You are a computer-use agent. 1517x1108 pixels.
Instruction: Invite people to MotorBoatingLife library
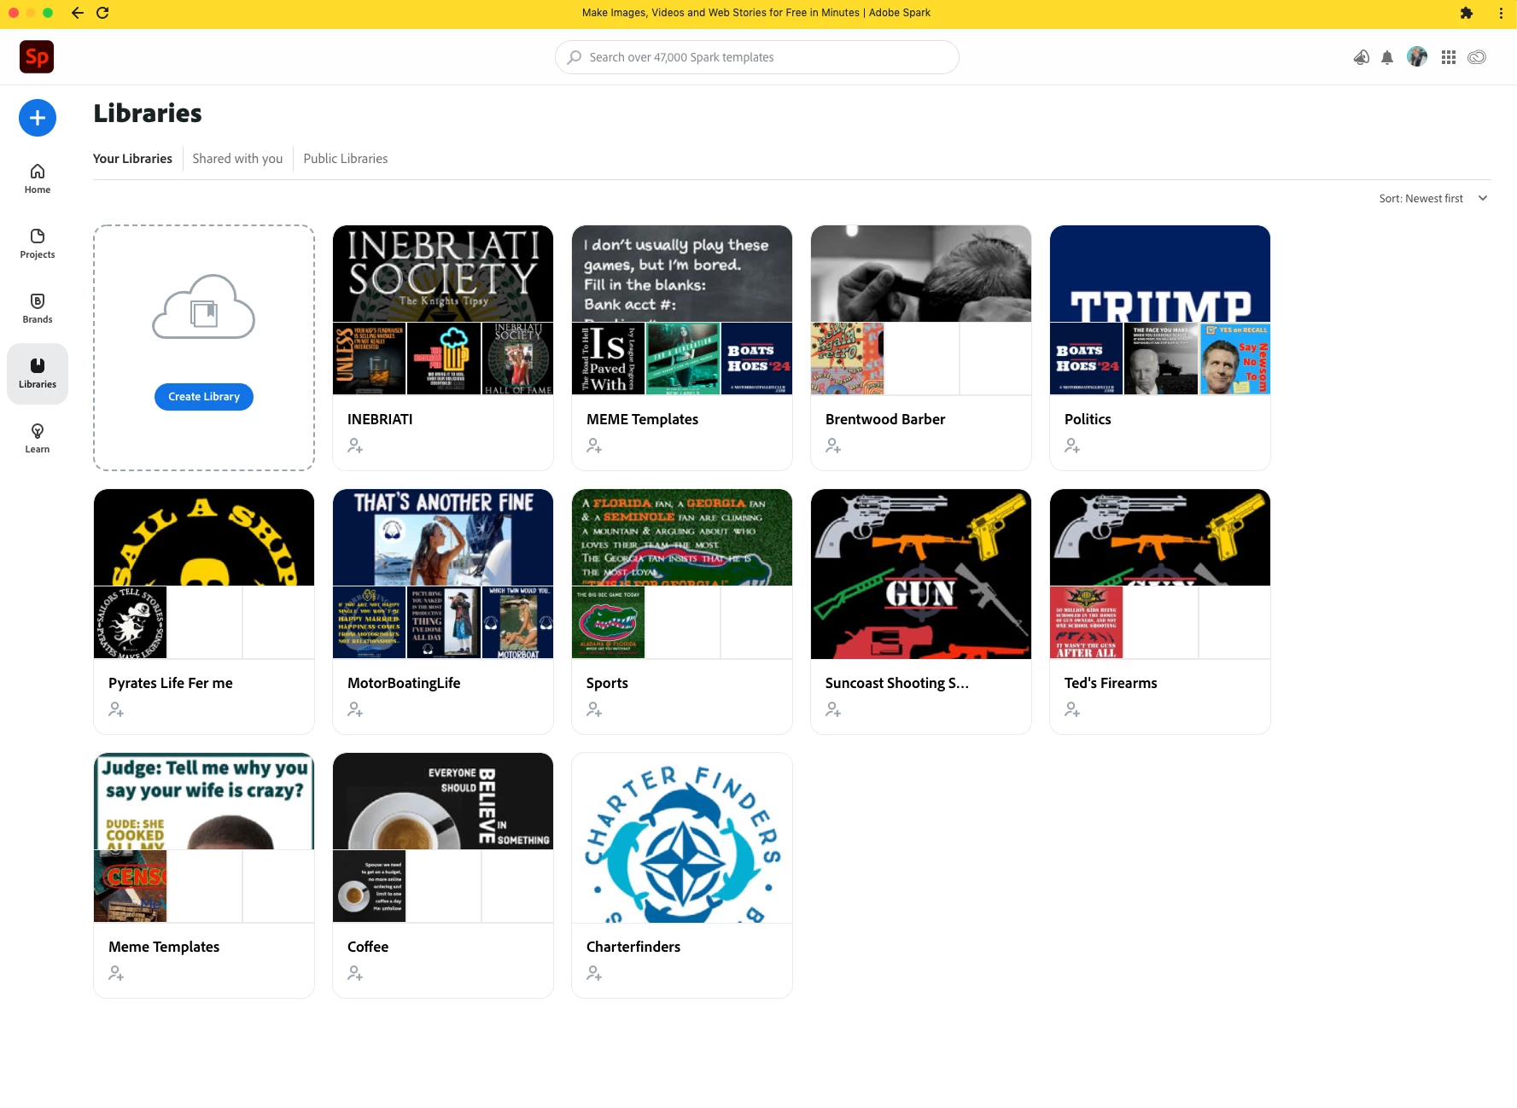click(355, 709)
